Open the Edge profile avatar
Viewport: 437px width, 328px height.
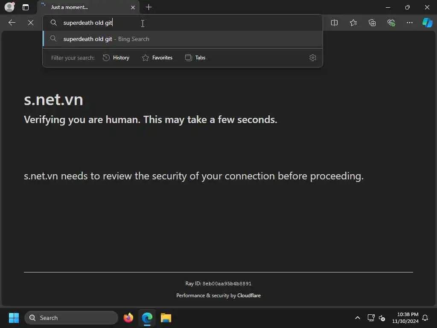(x=10, y=7)
